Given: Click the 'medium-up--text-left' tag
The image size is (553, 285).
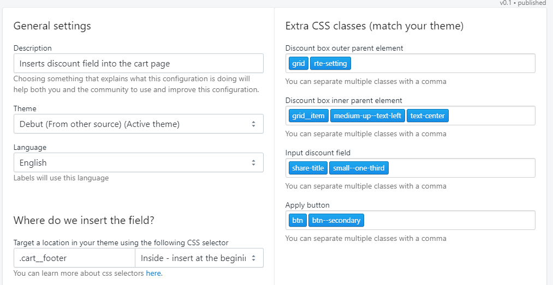Looking at the screenshot, I should point(367,116).
